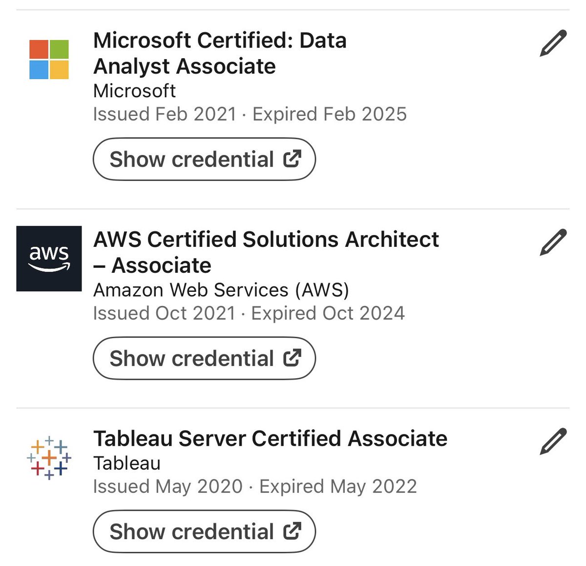Click the AWS logo thumbnail
This screenshot has height=566, width=586.
(x=49, y=259)
